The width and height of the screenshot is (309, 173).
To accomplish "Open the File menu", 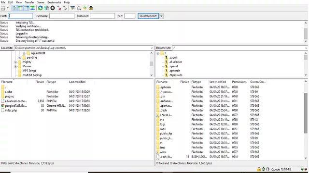I will (3, 2).
